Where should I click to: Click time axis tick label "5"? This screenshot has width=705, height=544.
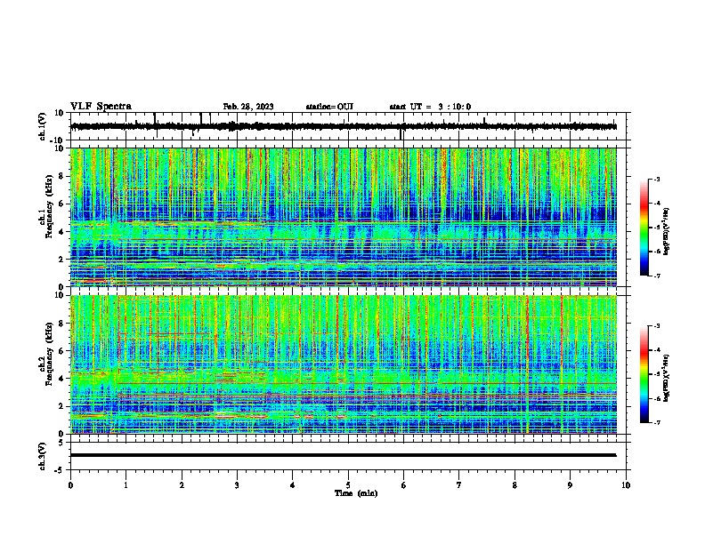point(348,485)
